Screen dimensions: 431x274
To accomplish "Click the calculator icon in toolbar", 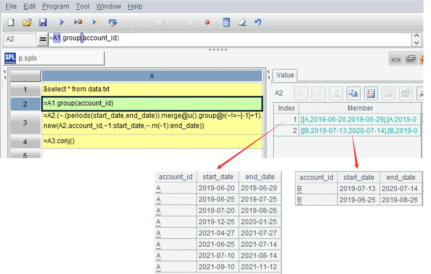I will point(226,23).
